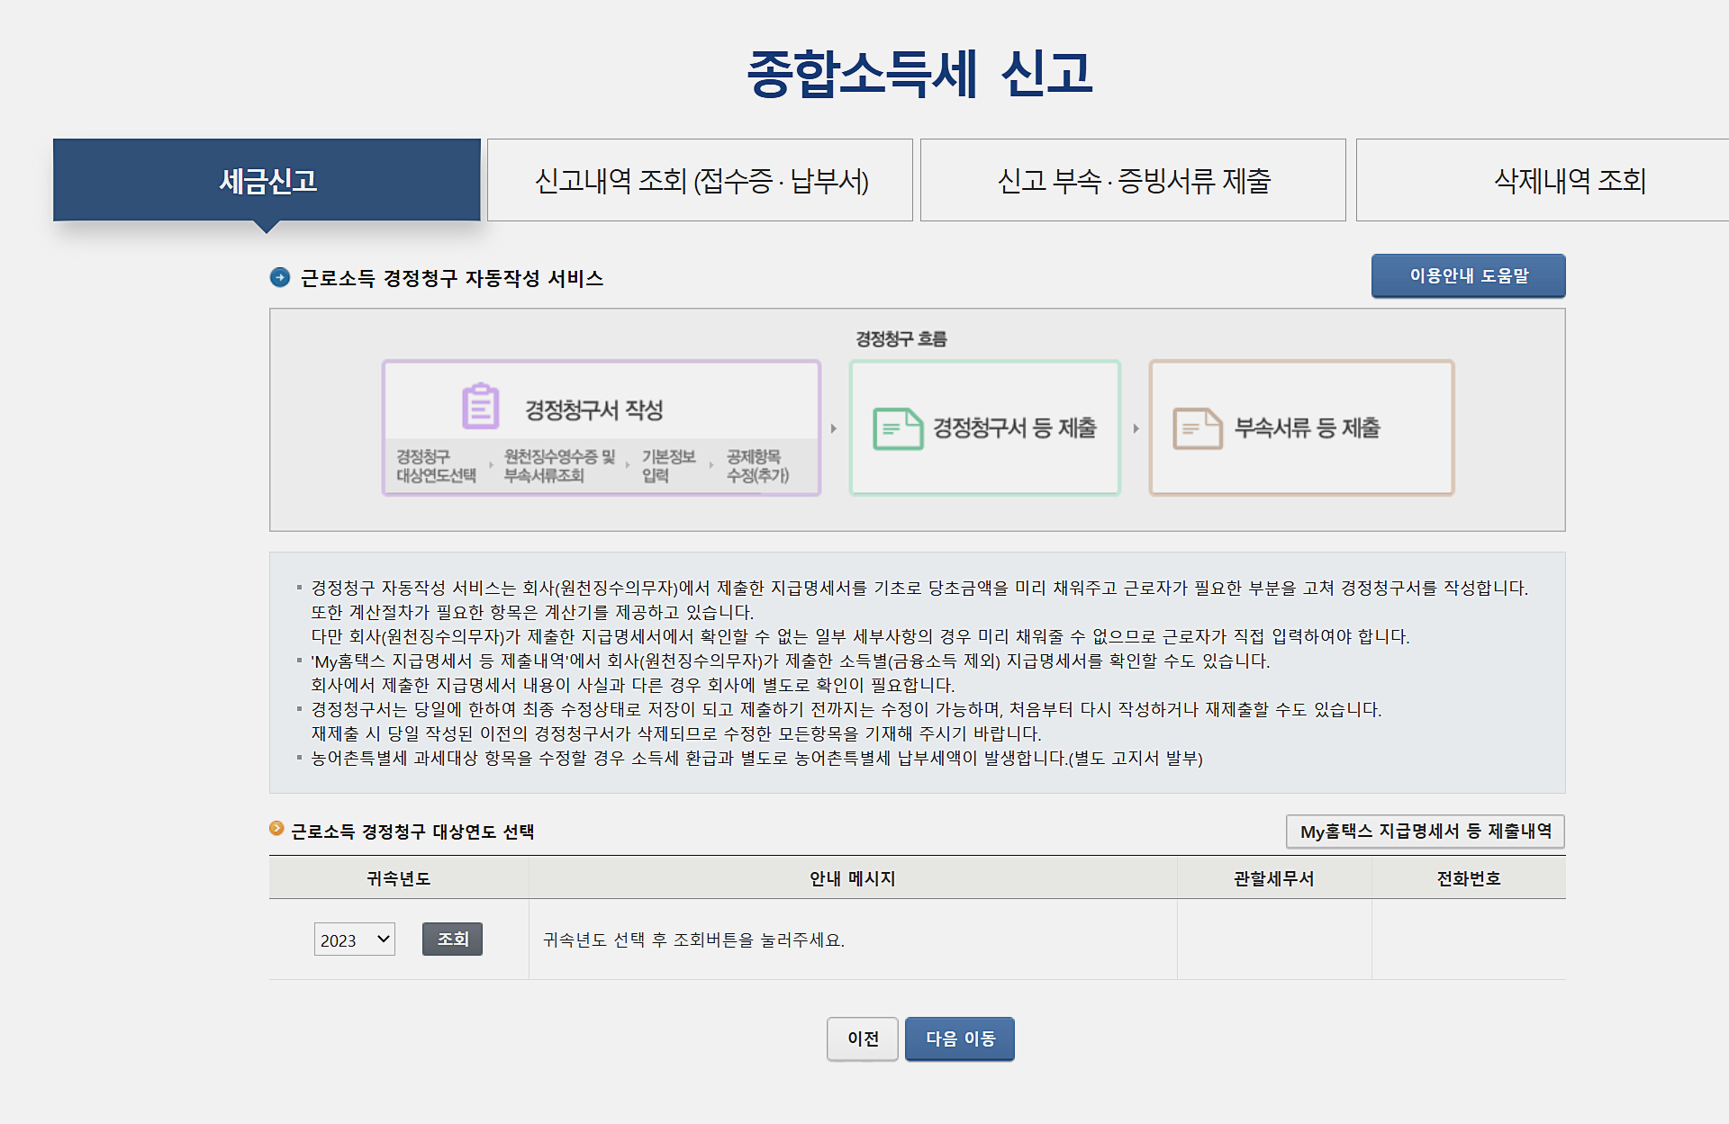Image resolution: width=1729 pixels, height=1124 pixels.
Task: Click the 경정청구 대상연도선택 step label
Action: (436, 466)
